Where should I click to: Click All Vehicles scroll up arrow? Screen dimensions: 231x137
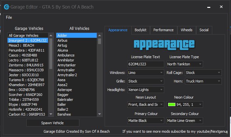tap(100, 35)
